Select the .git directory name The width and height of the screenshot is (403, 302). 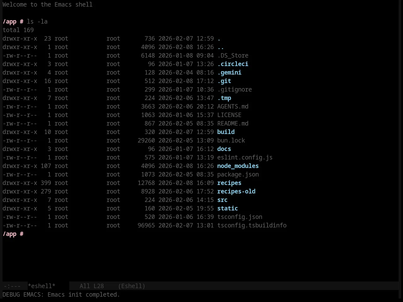(224, 81)
